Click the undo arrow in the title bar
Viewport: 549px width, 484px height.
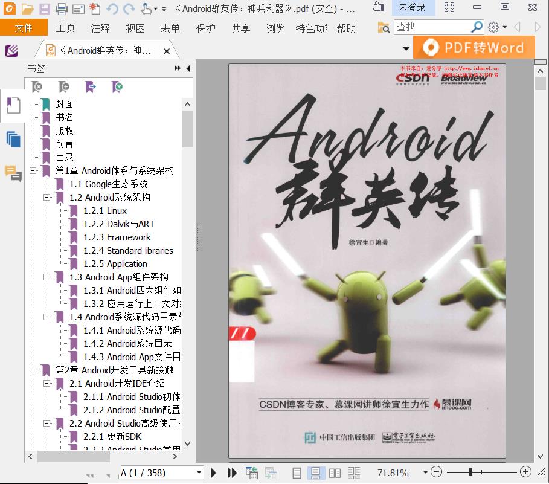pos(112,8)
